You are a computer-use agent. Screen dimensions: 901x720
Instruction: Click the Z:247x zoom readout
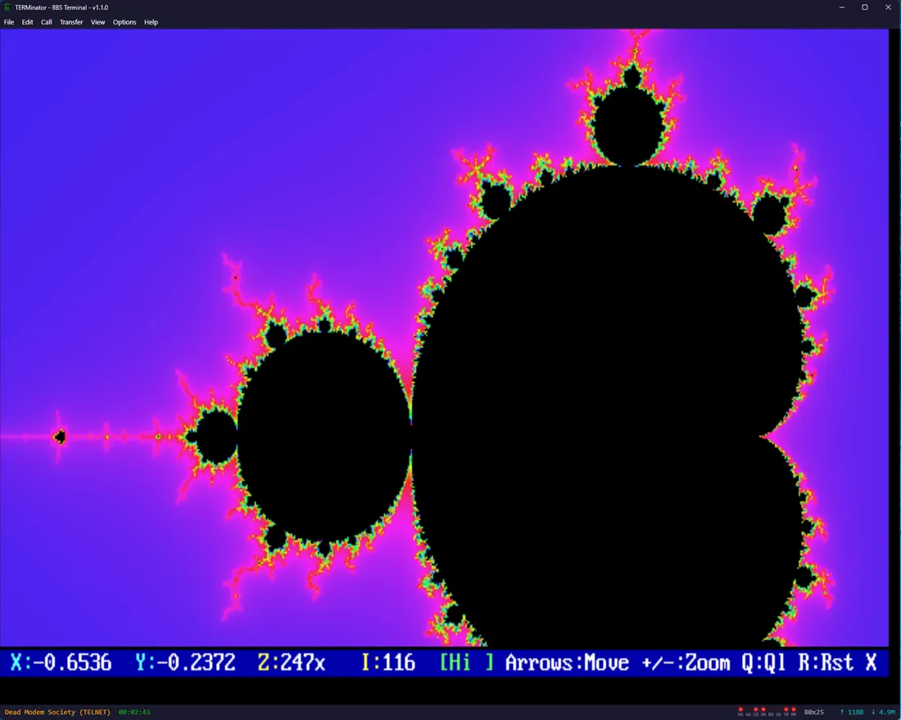pos(292,663)
